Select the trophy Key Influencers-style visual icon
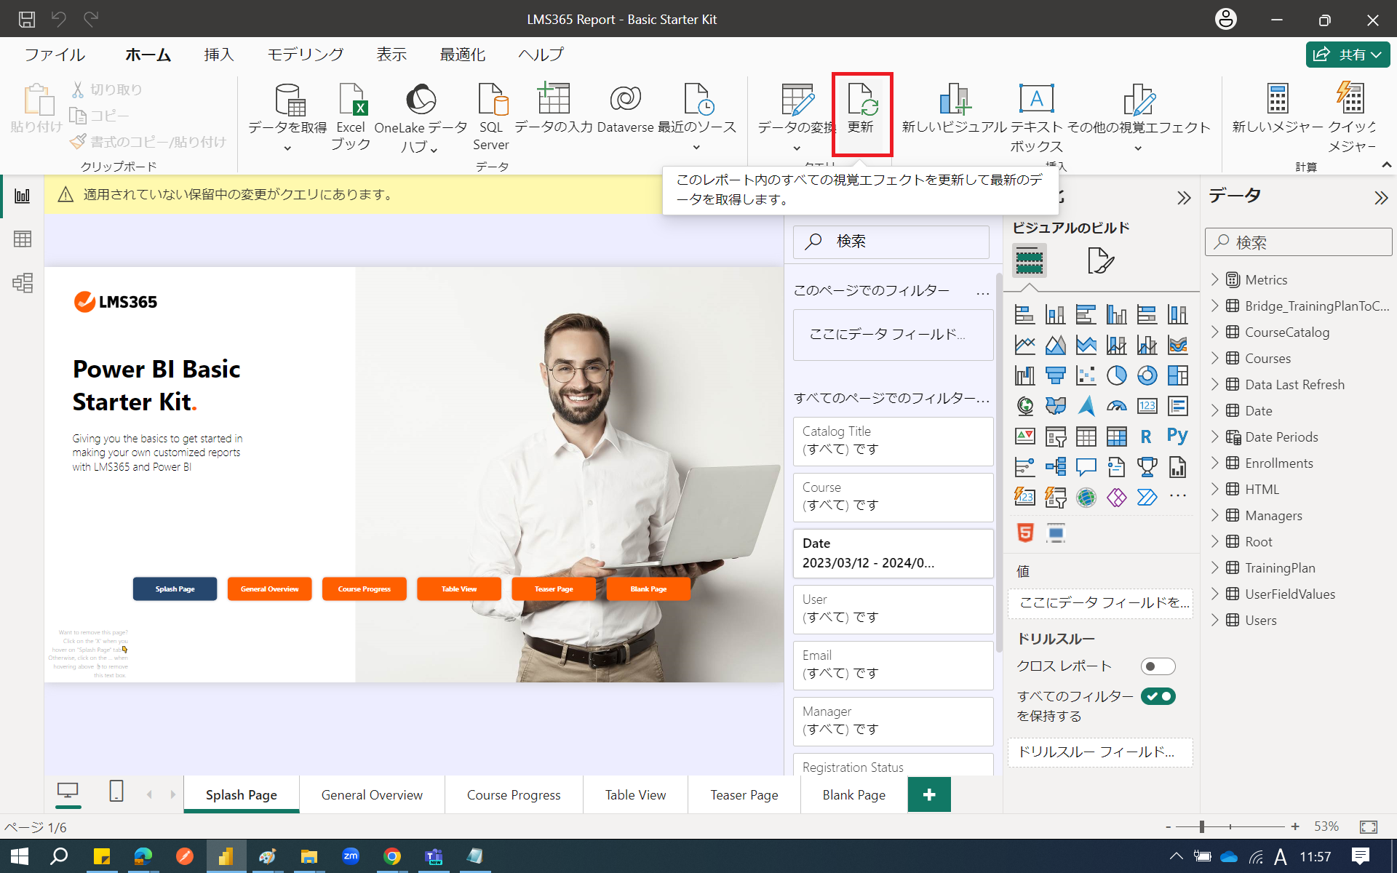Viewport: 1397px width, 873px height. coord(1147,467)
